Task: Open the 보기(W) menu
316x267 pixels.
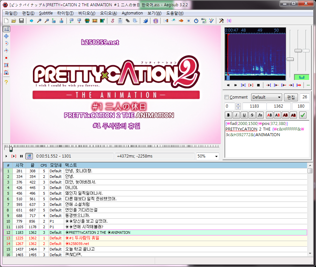Action: (x=154, y=13)
